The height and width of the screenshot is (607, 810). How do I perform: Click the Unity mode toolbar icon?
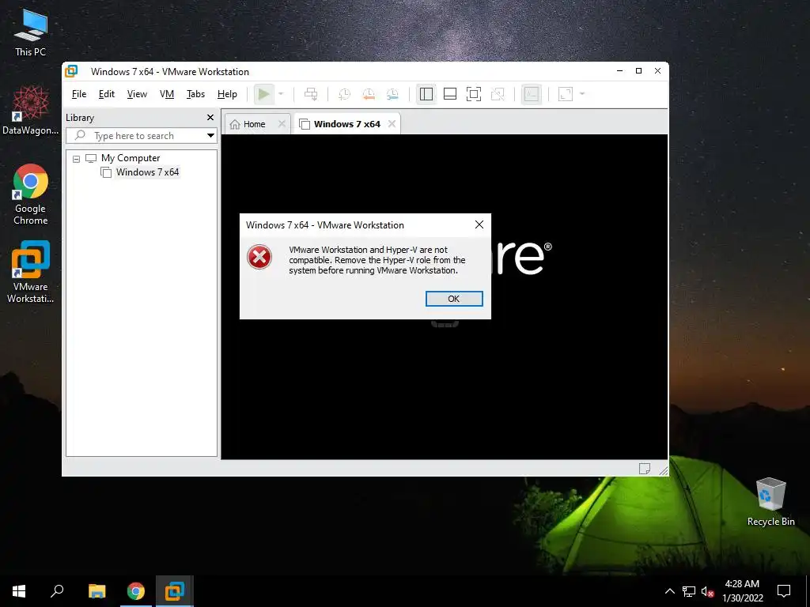pyautogui.click(x=498, y=94)
